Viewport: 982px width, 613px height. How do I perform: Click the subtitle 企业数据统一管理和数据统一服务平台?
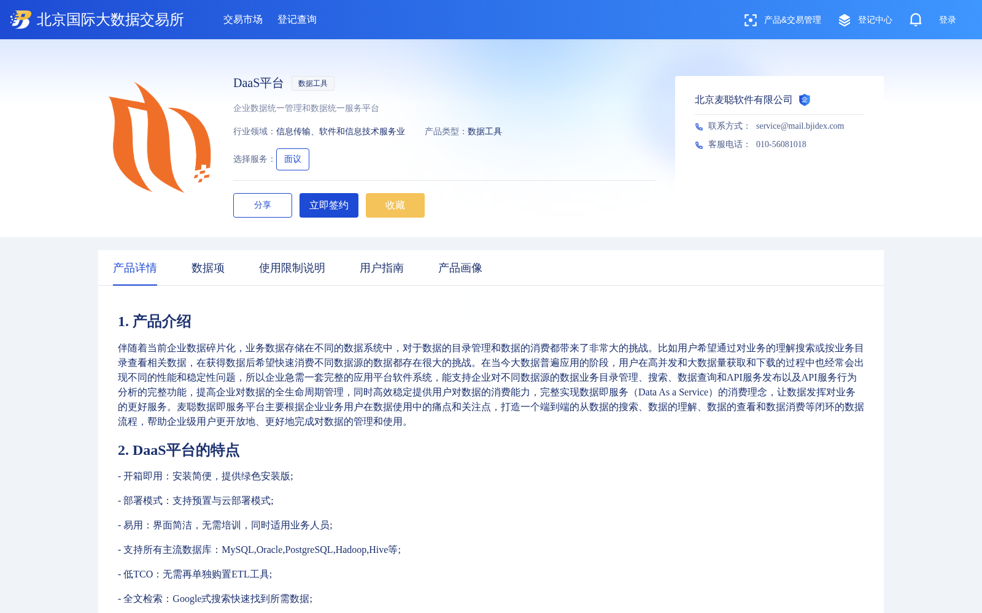[306, 109]
